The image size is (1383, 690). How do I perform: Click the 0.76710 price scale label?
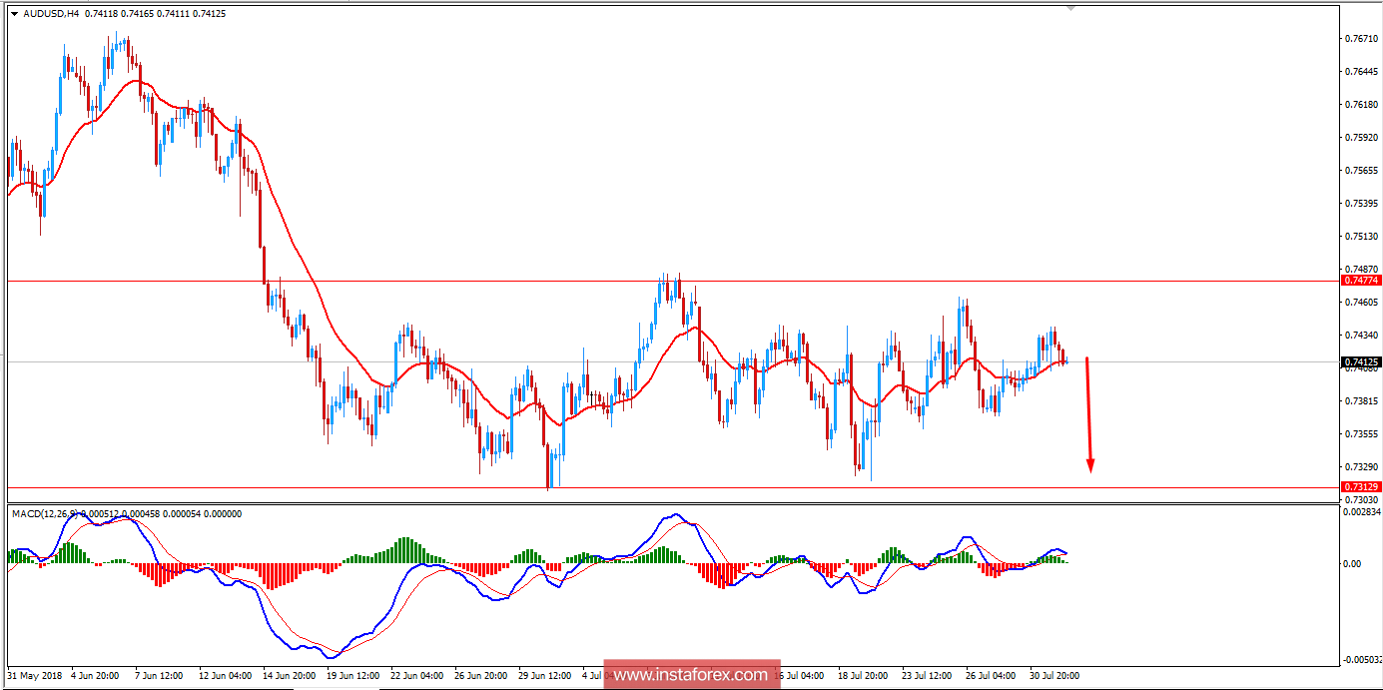tap(1360, 39)
